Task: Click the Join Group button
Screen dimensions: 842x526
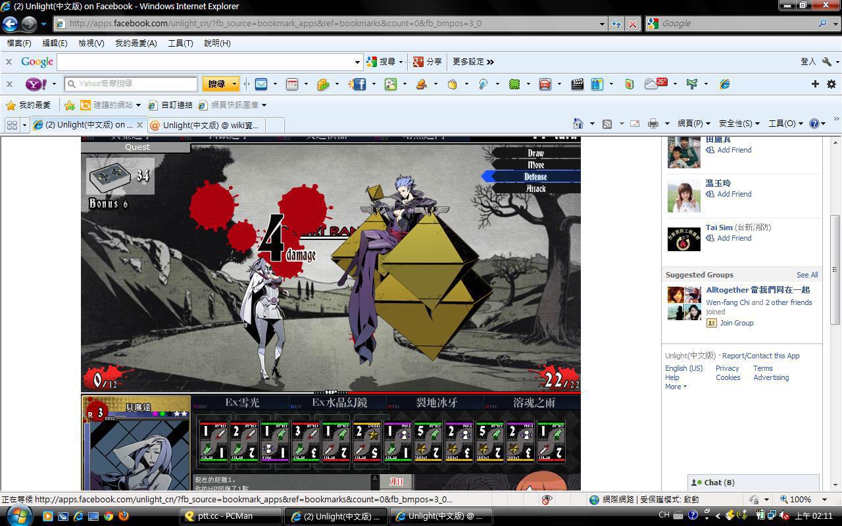Action: 736,323
